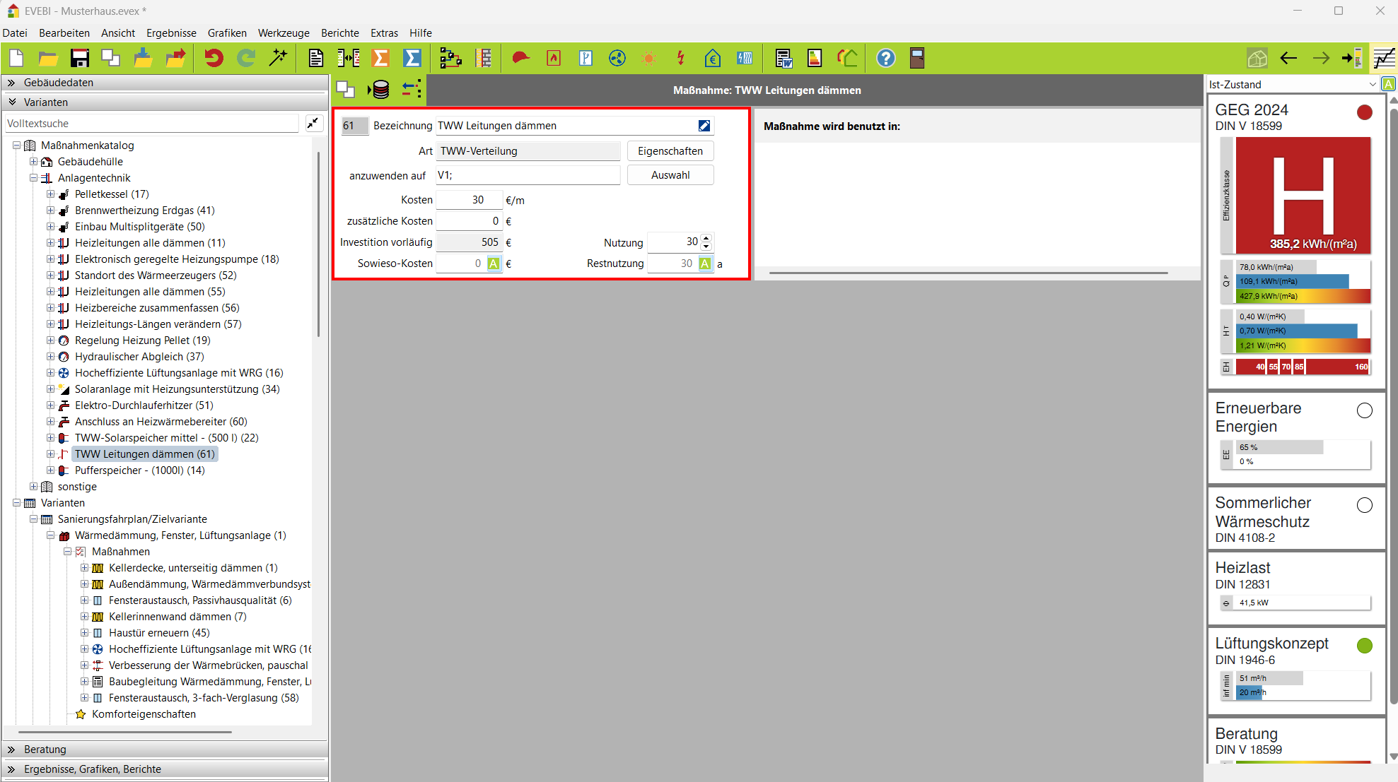Viewport: 1398px width, 782px height.
Task: Toggle the automatic A next to Sowieso-Kosten
Action: [x=494, y=263]
